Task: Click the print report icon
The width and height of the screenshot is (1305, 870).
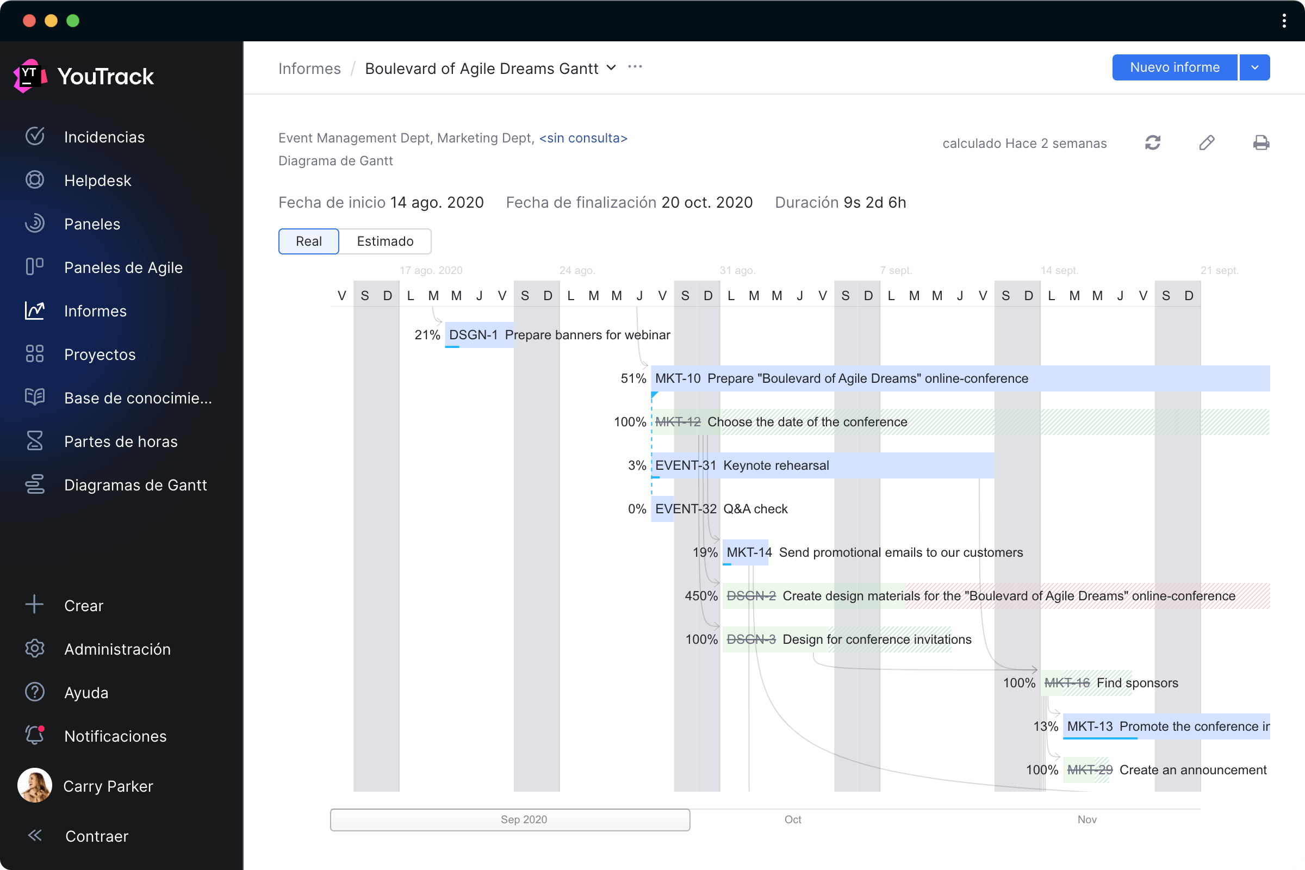Action: pyautogui.click(x=1260, y=144)
